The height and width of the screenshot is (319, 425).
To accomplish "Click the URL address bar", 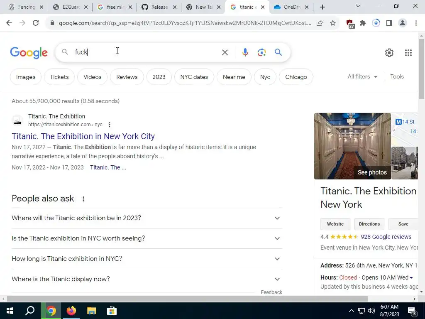I will pyautogui.click(x=185, y=23).
